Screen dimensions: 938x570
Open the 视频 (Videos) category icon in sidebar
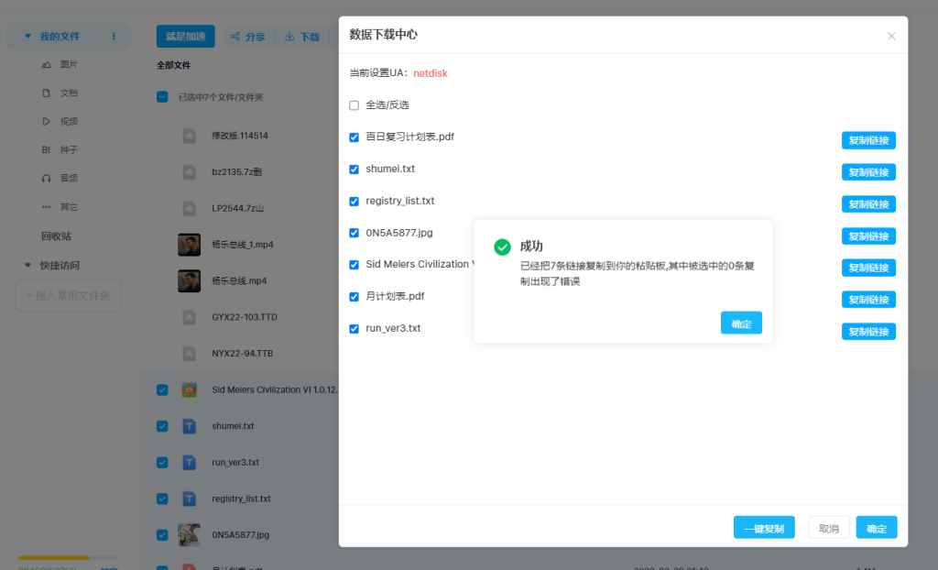(x=47, y=121)
